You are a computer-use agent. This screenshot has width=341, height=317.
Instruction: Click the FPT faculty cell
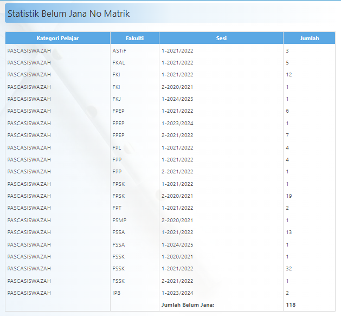point(117,208)
